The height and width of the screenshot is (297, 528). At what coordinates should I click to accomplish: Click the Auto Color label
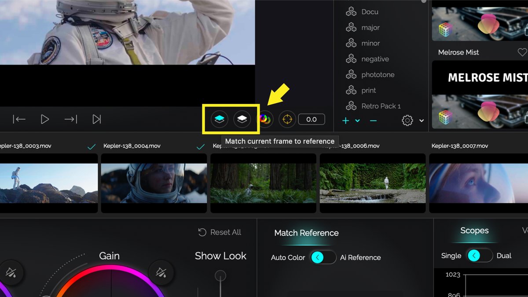[288, 257]
